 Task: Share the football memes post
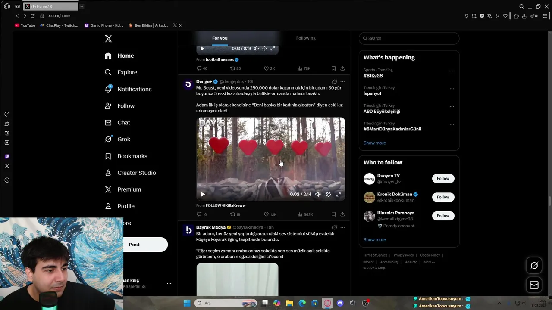pos(342,68)
